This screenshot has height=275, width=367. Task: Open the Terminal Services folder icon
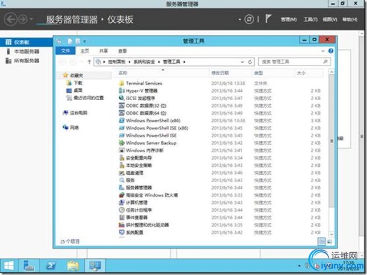click(121, 83)
